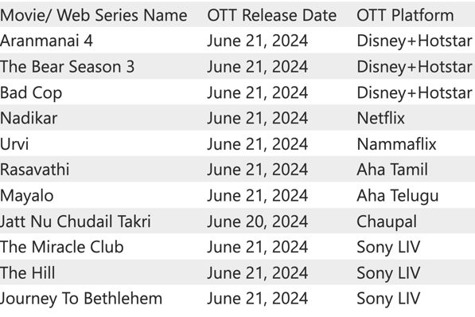Select the Jatt Nu Chudail Takri title
The height and width of the screenshot is (317, 475).
tap(75, 221)
